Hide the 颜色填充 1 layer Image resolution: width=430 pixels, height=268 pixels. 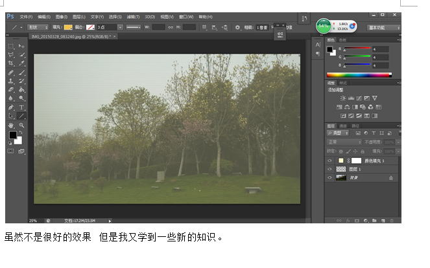coord(329,161)
